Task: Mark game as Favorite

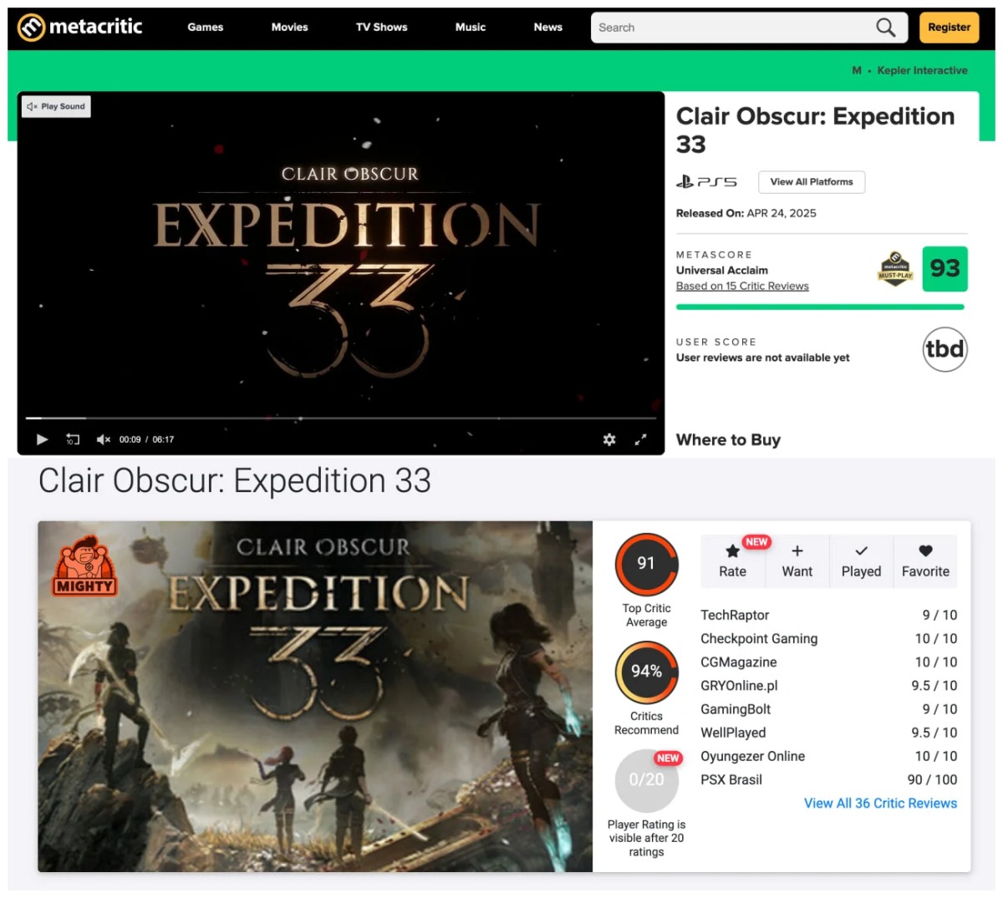Action: [x=925, y=561]
